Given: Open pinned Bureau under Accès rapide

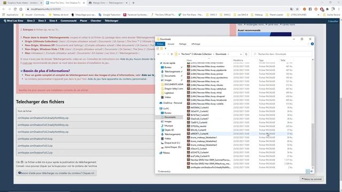Looking at the screenshot, I should pyautogui.click(x=168, y=67).
